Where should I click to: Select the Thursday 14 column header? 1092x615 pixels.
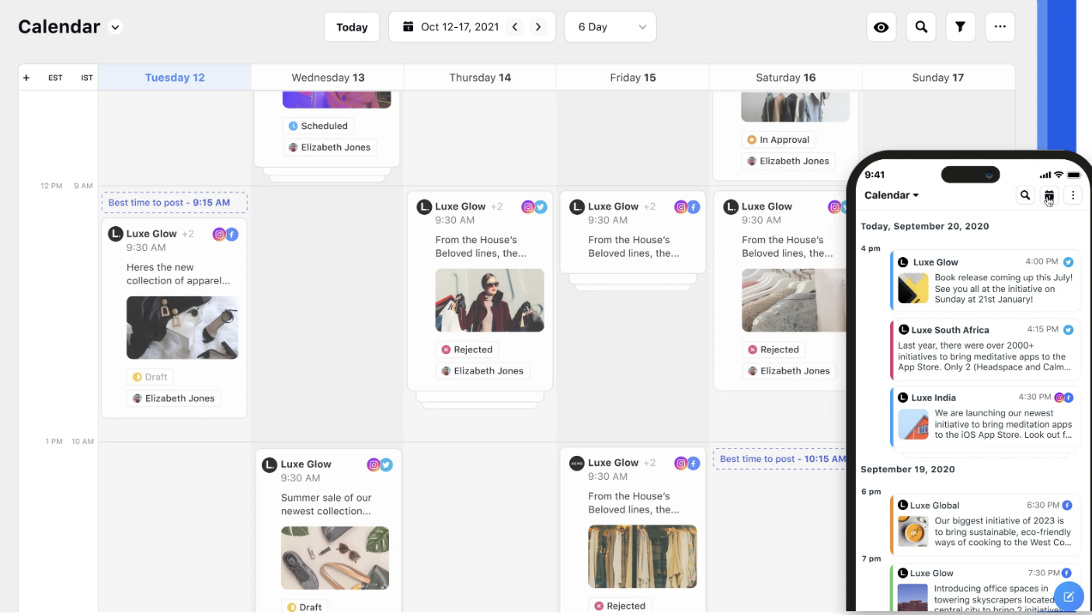coord(480,78)
